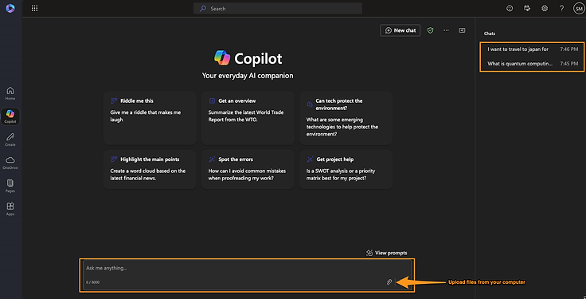The height and width of the screenshot is (299, 586).
Task: Click the paperclip attach file icon
Action: 389,282
